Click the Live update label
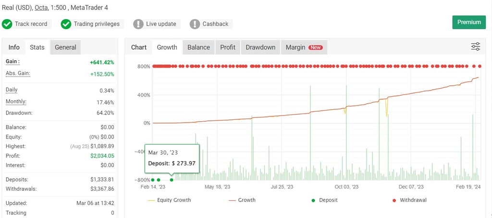This screenshot has height=218, width=492. [161, 24]
